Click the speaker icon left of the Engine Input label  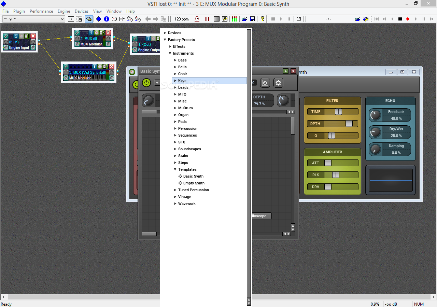pos(5,47)
